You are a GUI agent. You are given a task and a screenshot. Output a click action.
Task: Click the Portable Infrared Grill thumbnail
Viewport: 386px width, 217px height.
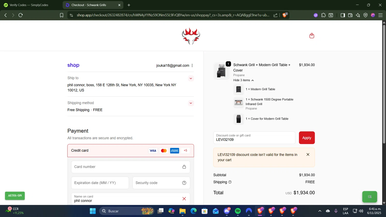239,103
